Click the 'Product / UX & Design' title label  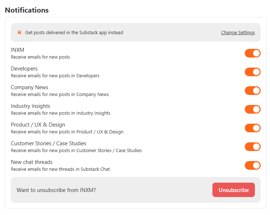click(38, 125)
